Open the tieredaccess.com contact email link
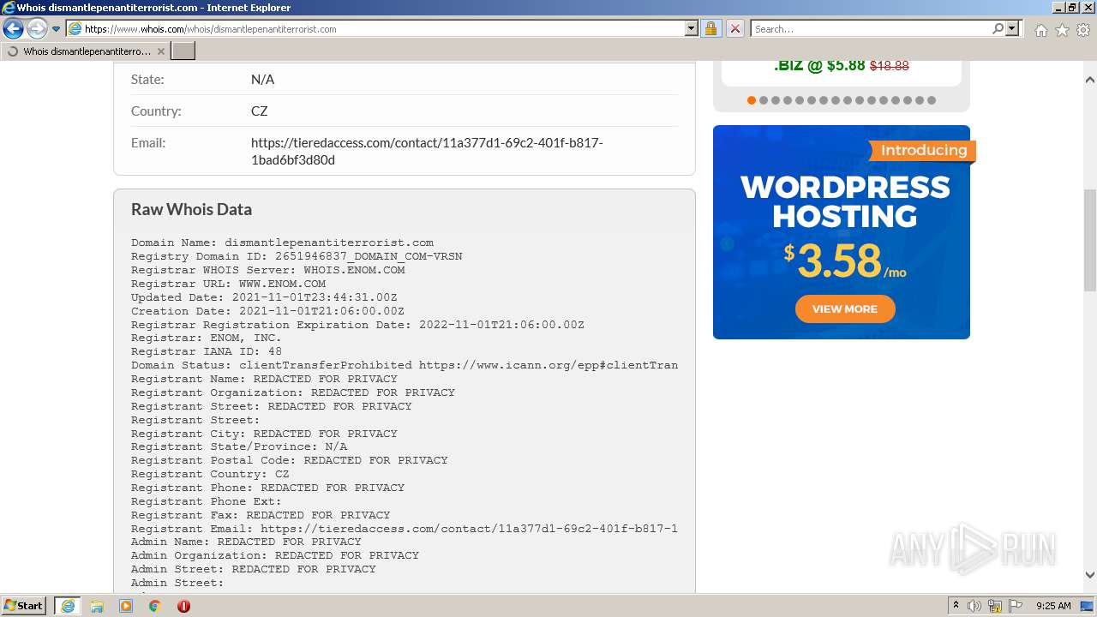Screen dimensions: 1097x617 427,151
